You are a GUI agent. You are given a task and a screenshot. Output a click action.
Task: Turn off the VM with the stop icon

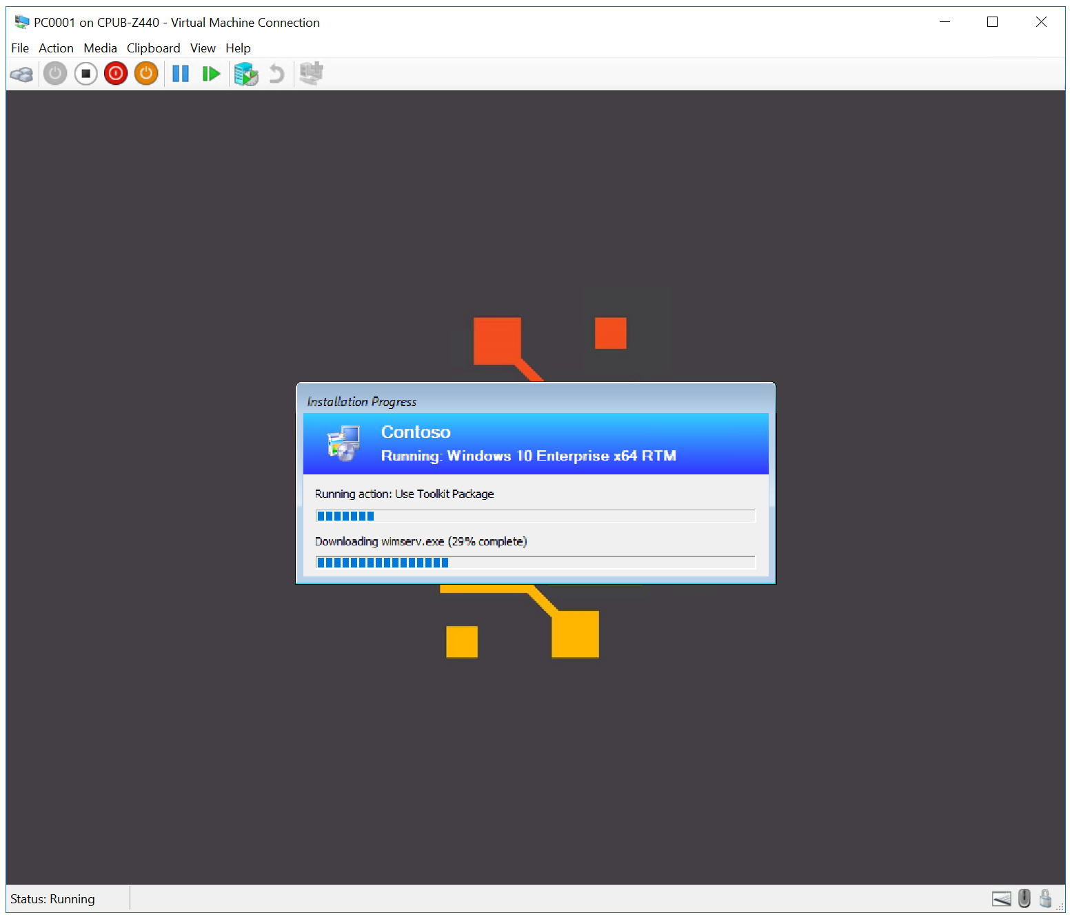(85, 74)
